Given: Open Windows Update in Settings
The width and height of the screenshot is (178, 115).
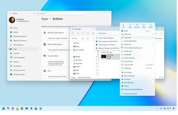Looking at the screenshot, I should pos(23,74).
